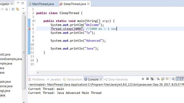
Task: Select torial.java file in Navigator
Action: click(6, 86)
